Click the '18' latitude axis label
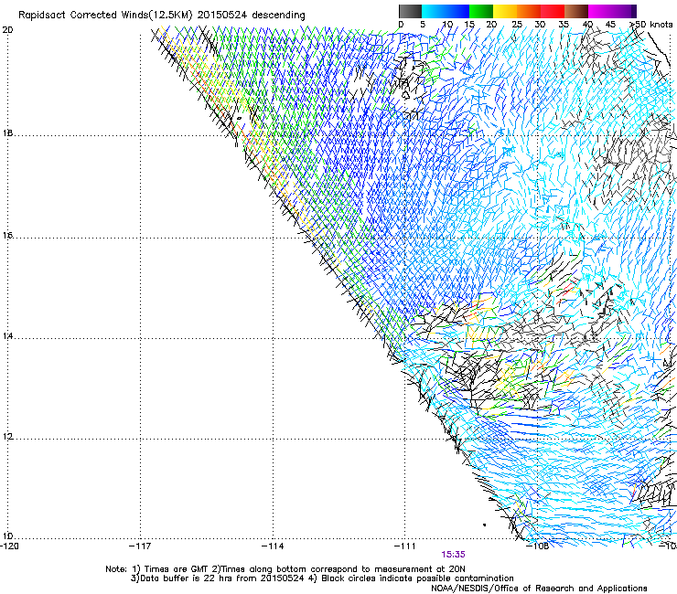The image size is (677, 594). pyautogui.click(x=7, y=133)
